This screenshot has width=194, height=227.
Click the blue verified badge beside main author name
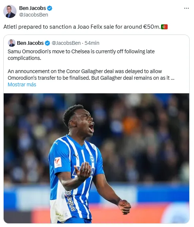tap(50, 8)
